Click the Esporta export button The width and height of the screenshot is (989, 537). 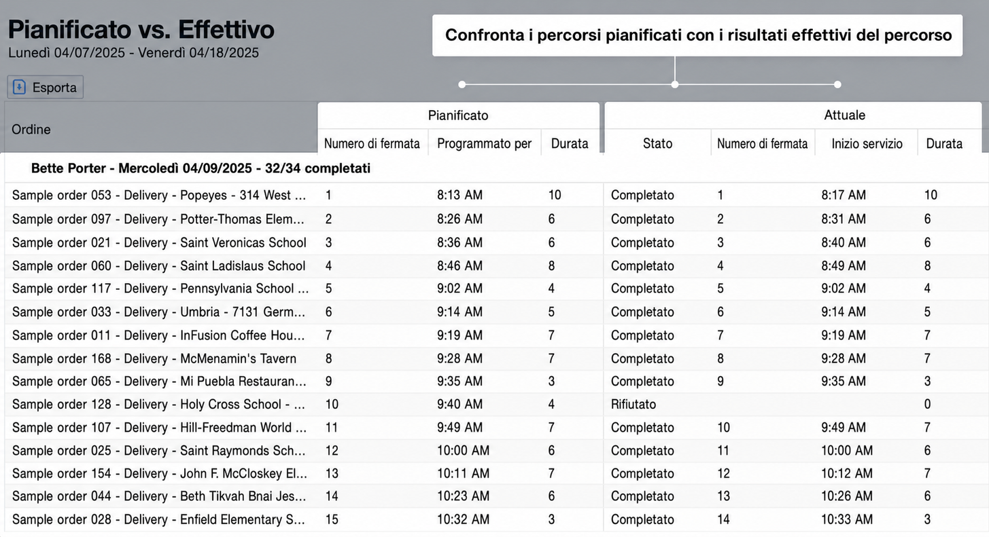[x=46, y=87]
